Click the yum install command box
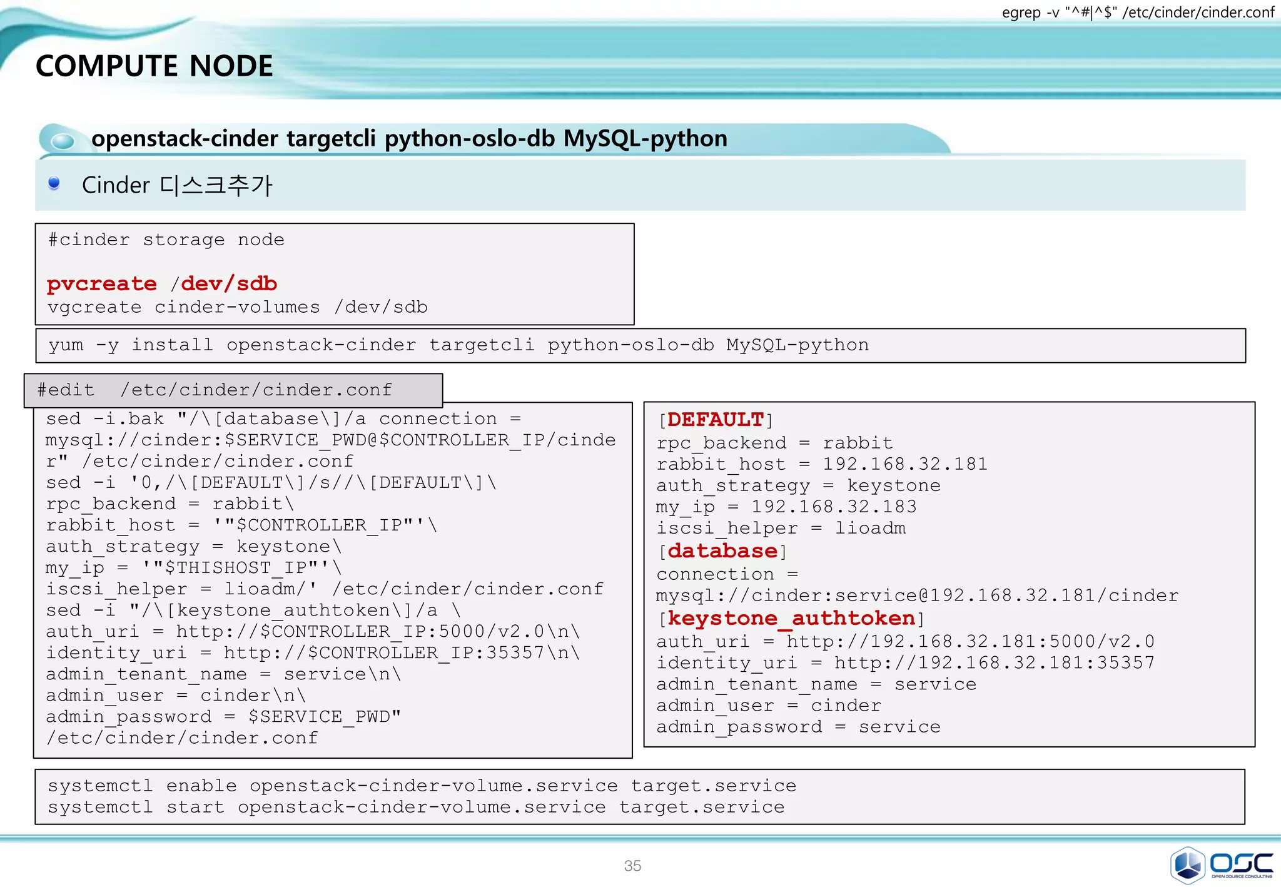1281x887 pixels. (458, 345)
